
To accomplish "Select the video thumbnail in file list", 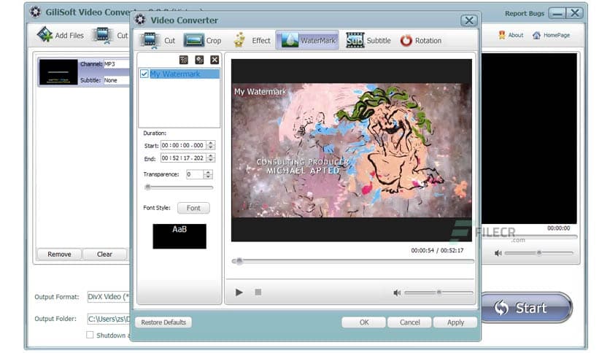I will click(58, 72).
